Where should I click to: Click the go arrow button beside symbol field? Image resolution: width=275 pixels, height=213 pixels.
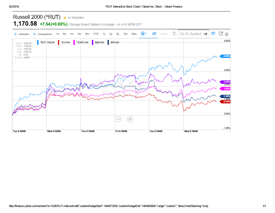[205, 34]
